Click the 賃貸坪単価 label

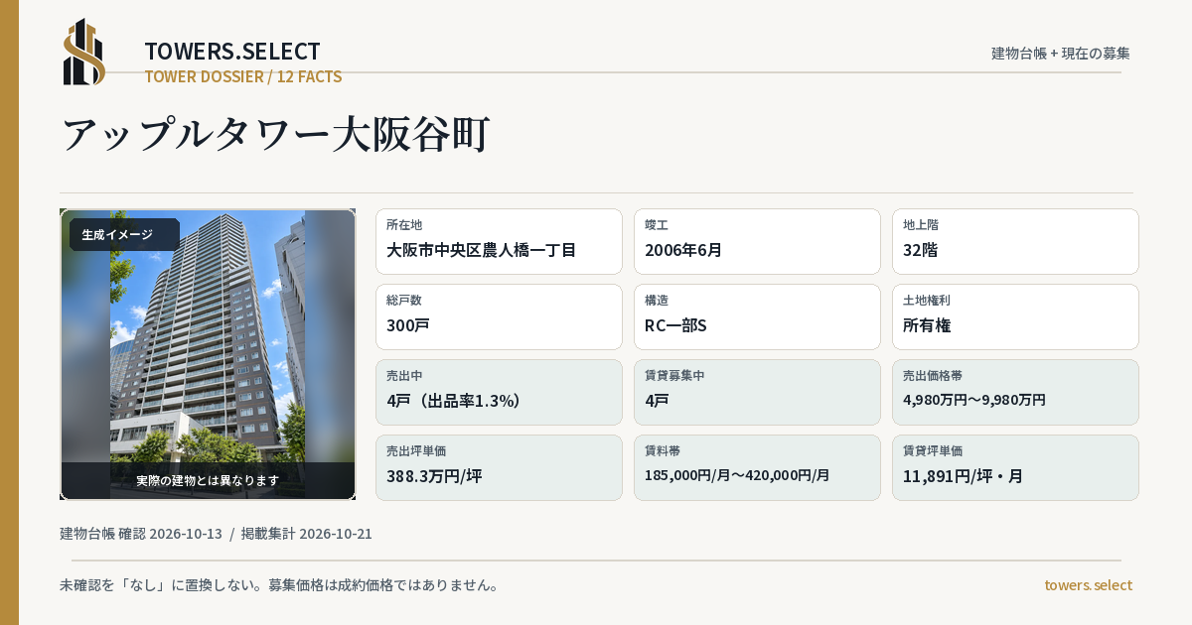click(x=933, y=450)
